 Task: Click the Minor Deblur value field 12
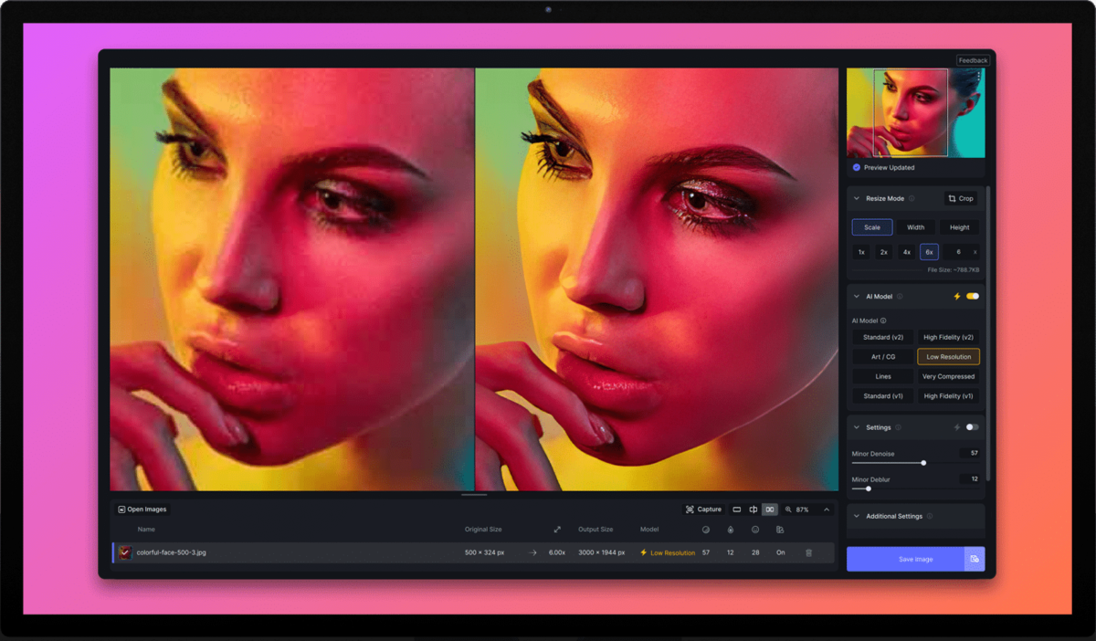tap(970, 478)
